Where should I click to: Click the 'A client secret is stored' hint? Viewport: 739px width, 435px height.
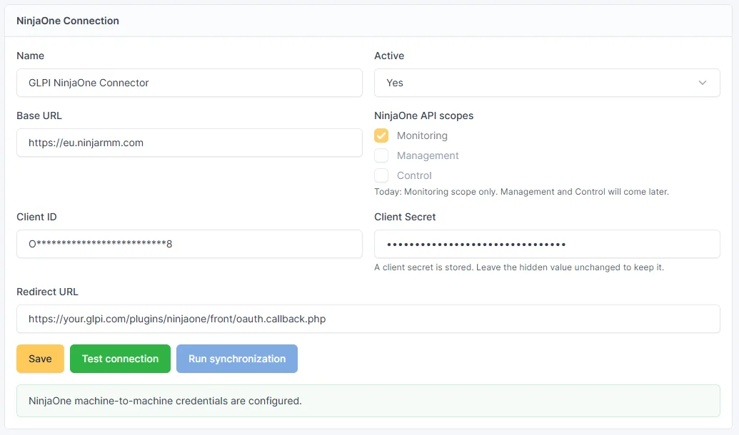pyautogui.click(x=519, y=267)
